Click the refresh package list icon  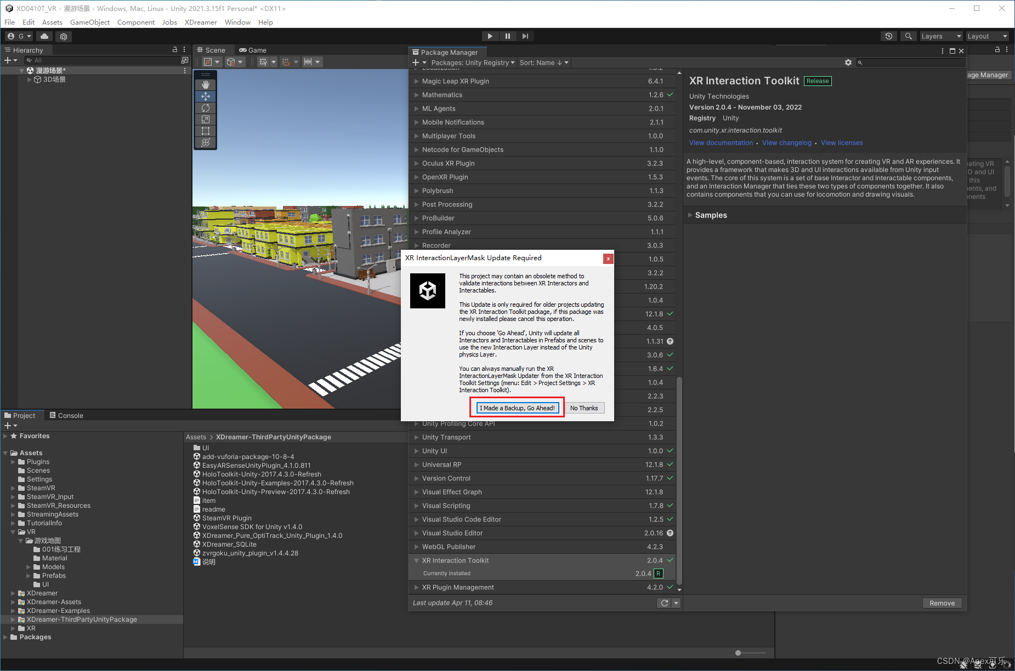click(665, 603)
